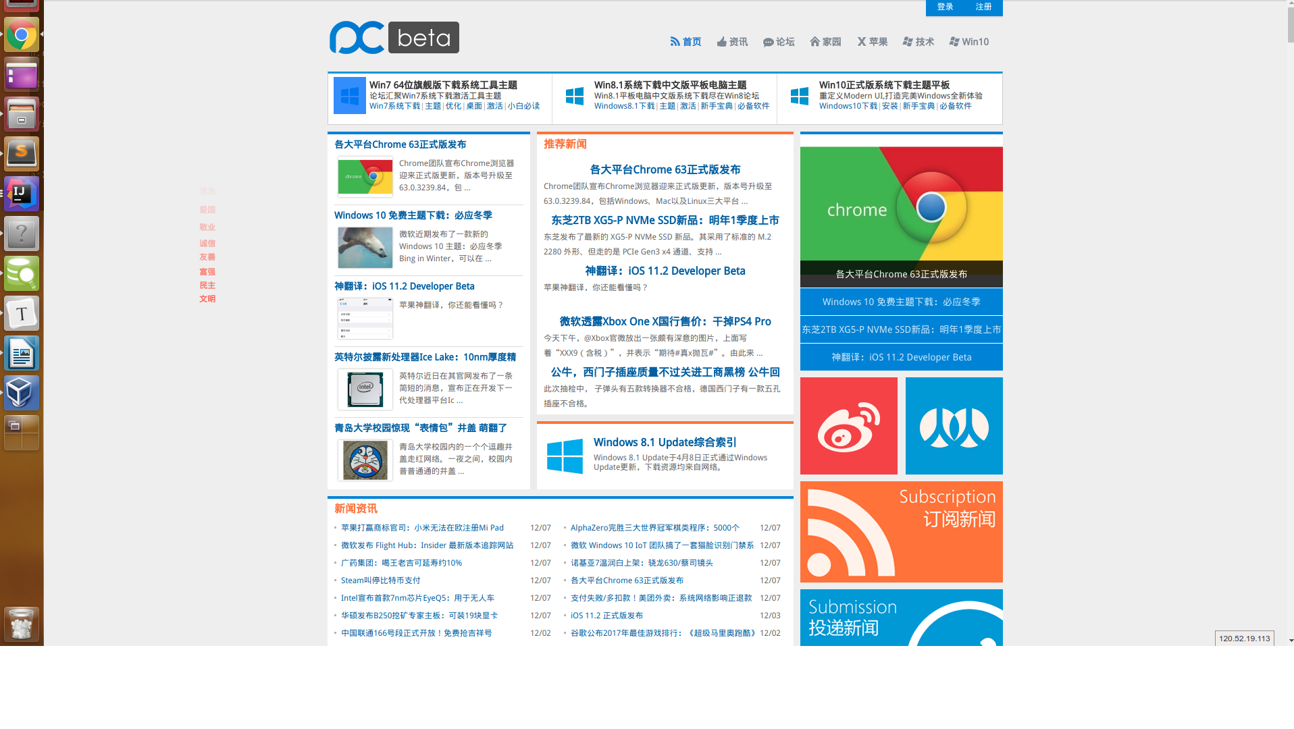Open news item iOS 11.2 正式版发布

point(606,616)
